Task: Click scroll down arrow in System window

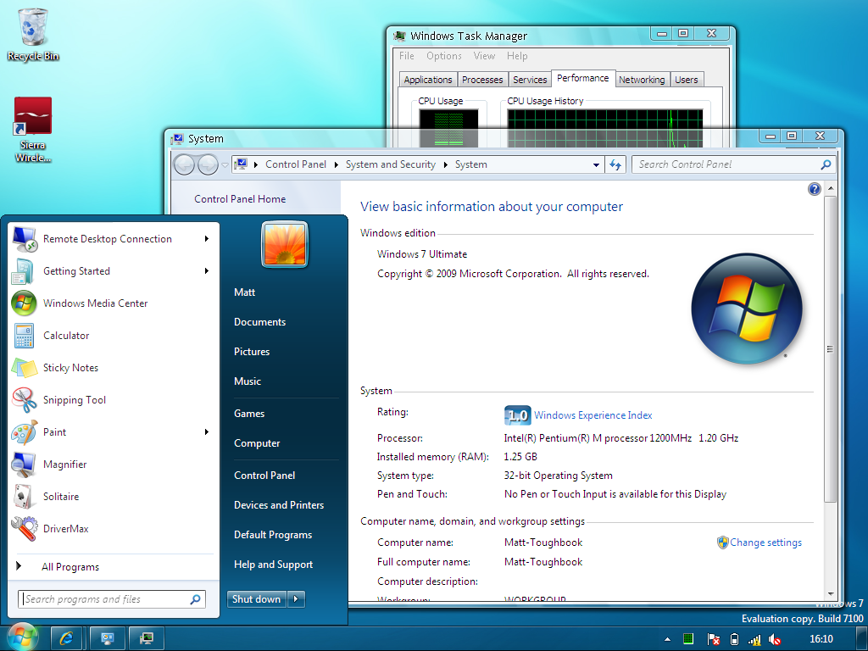Action: [831, 594]
